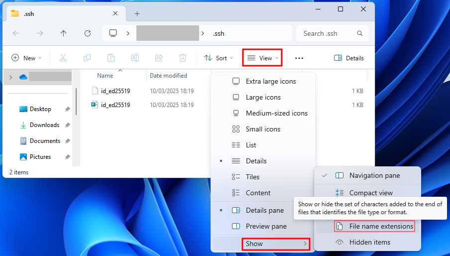Click the Rename icon in toolbar
This screenshot has height=256, width=450.
pyautogui.click(x=134, y=58)
